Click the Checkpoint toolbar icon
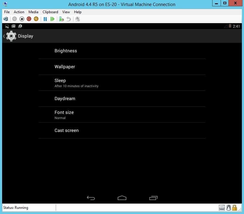The height and width of the screenshot is (214, 244). point(61,19)
